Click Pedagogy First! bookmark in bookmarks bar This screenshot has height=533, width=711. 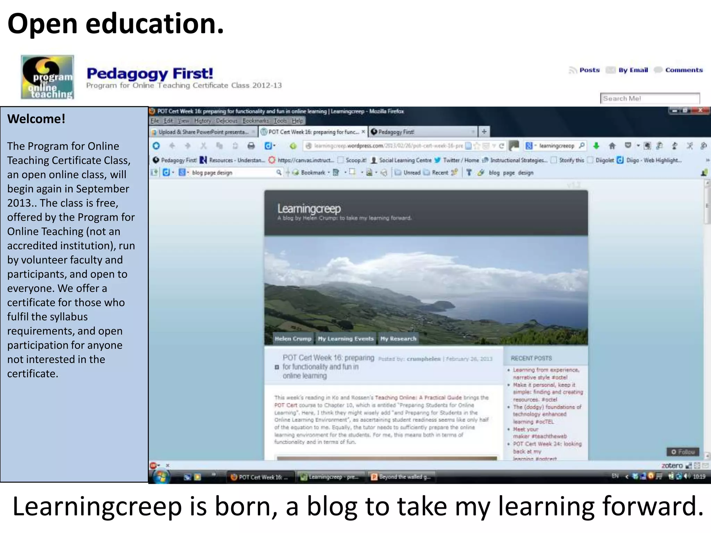point(175,160)
